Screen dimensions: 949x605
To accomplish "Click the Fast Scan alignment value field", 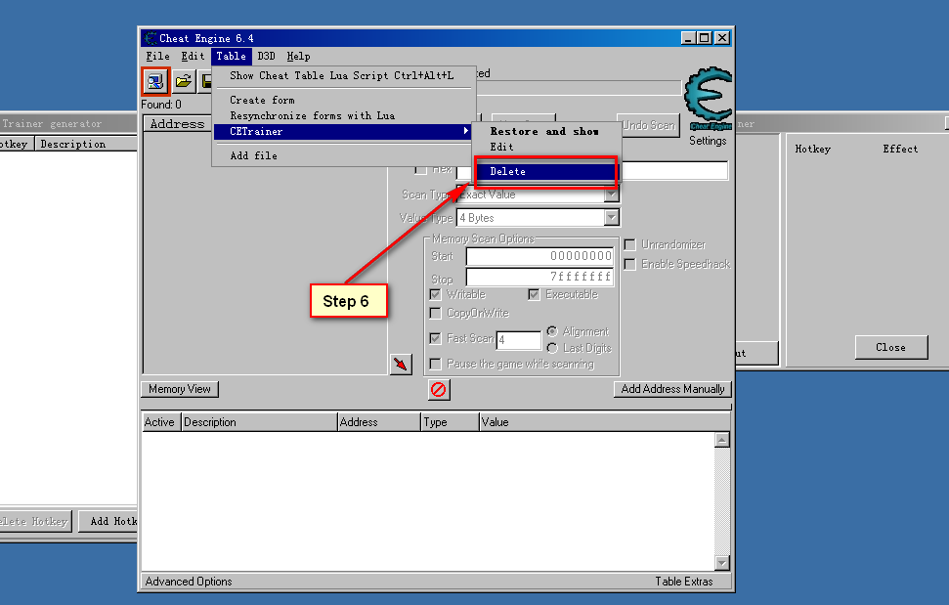I will [x=519, y=340].
